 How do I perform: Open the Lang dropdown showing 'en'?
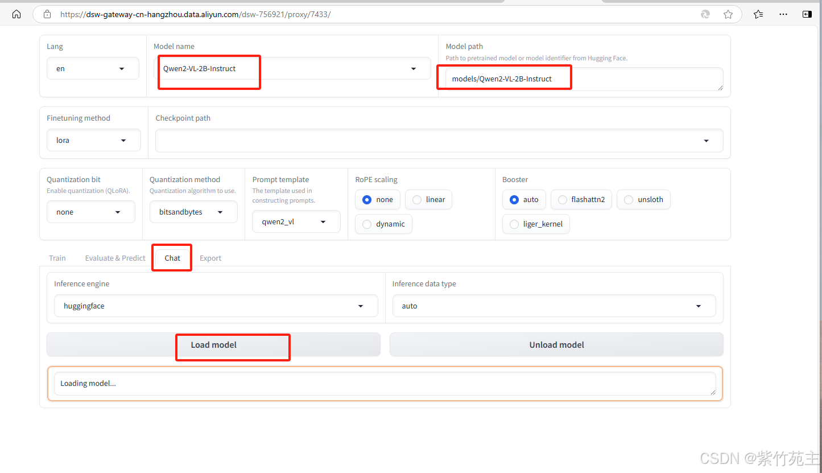(x=93, y=68)
